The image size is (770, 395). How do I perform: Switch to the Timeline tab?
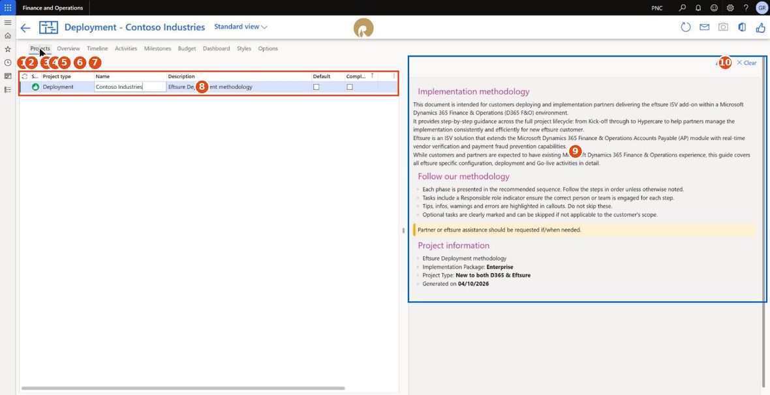coord(97,49)
